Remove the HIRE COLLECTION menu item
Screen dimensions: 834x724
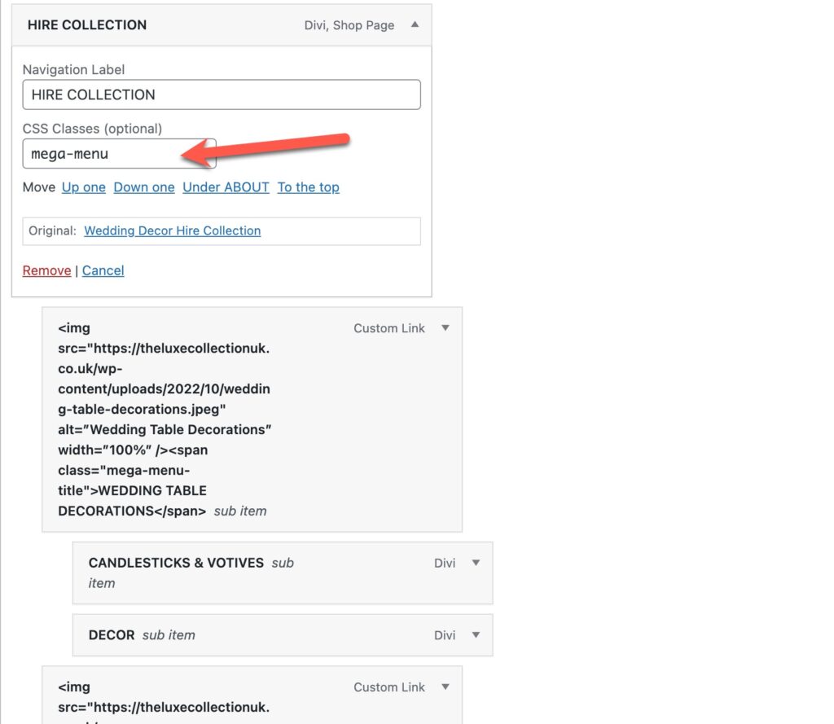click(x=46, y=270)
